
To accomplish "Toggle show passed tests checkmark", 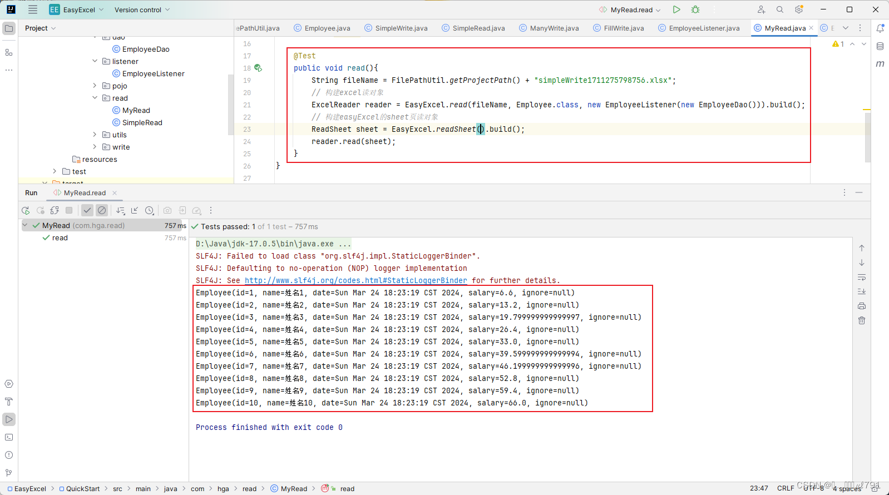I will pos(87,210).
